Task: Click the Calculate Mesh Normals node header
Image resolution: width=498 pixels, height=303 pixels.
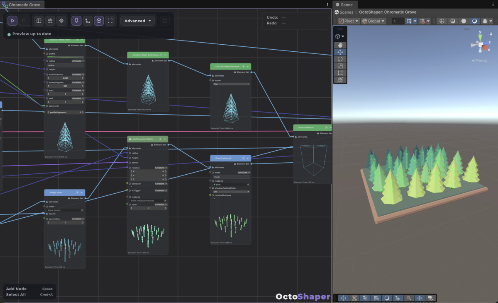Action: (230, 66)
